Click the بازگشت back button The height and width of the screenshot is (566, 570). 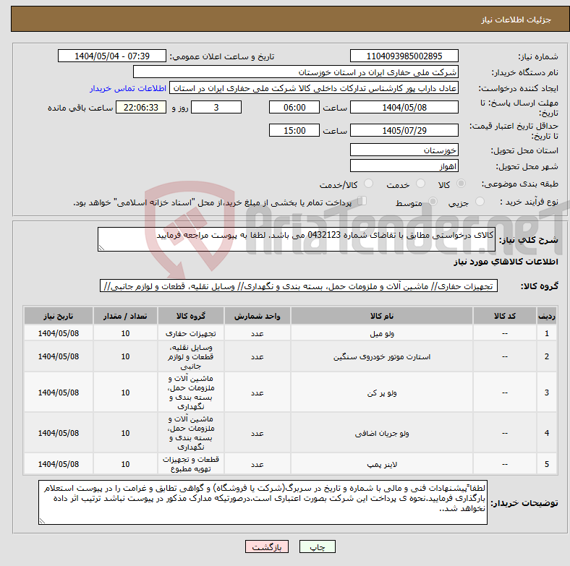[x=267, y=546]
